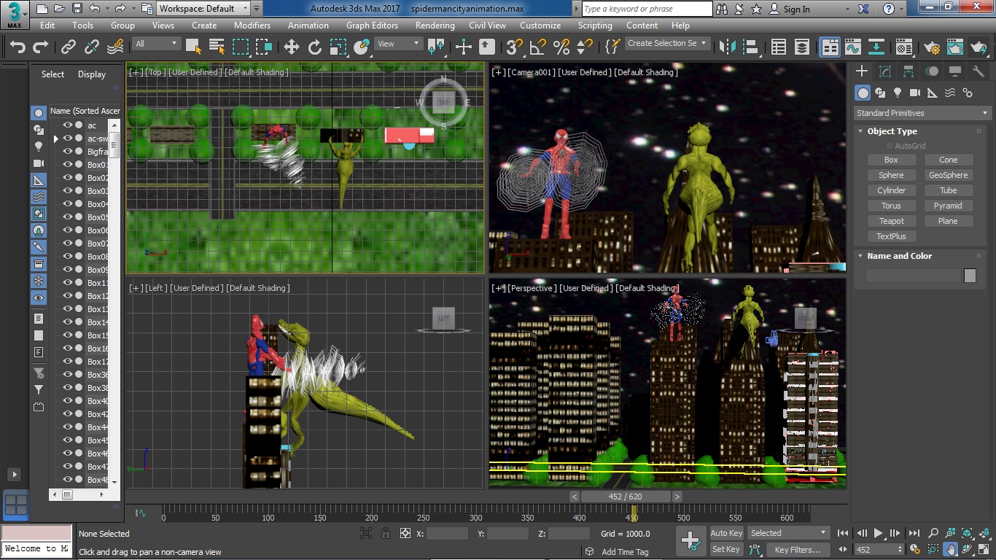
Task: Click the Align tool icon
Action: (751, 47)
